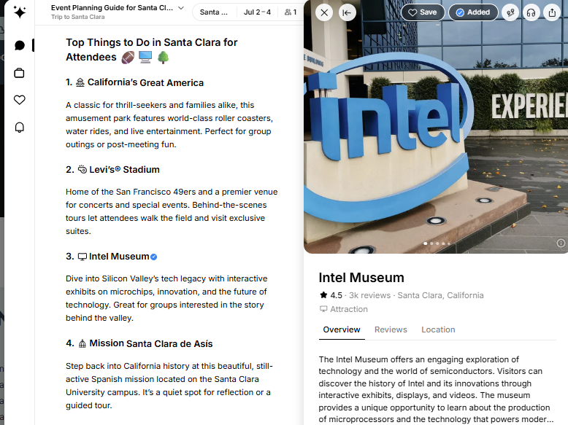568x425 pixels.
Task: Open the Intel Museum heading in the list
Action: point(119,257)
